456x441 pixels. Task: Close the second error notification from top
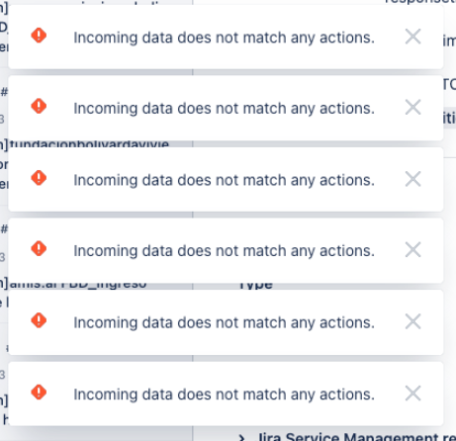tap(412, 107)
